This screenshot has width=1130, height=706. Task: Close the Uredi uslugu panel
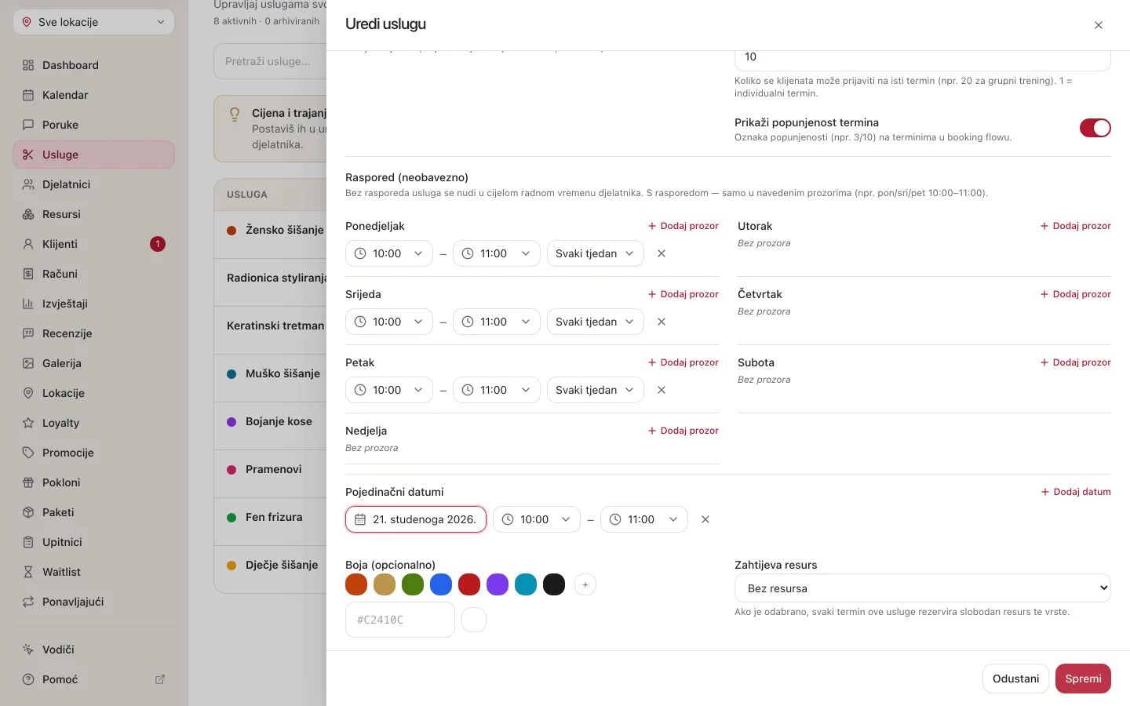1099,25
